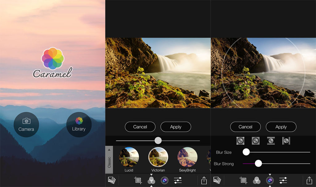Click the Blur Strong slider handle
This screenshot has width=316, height=187.
[x=258, y=164]
